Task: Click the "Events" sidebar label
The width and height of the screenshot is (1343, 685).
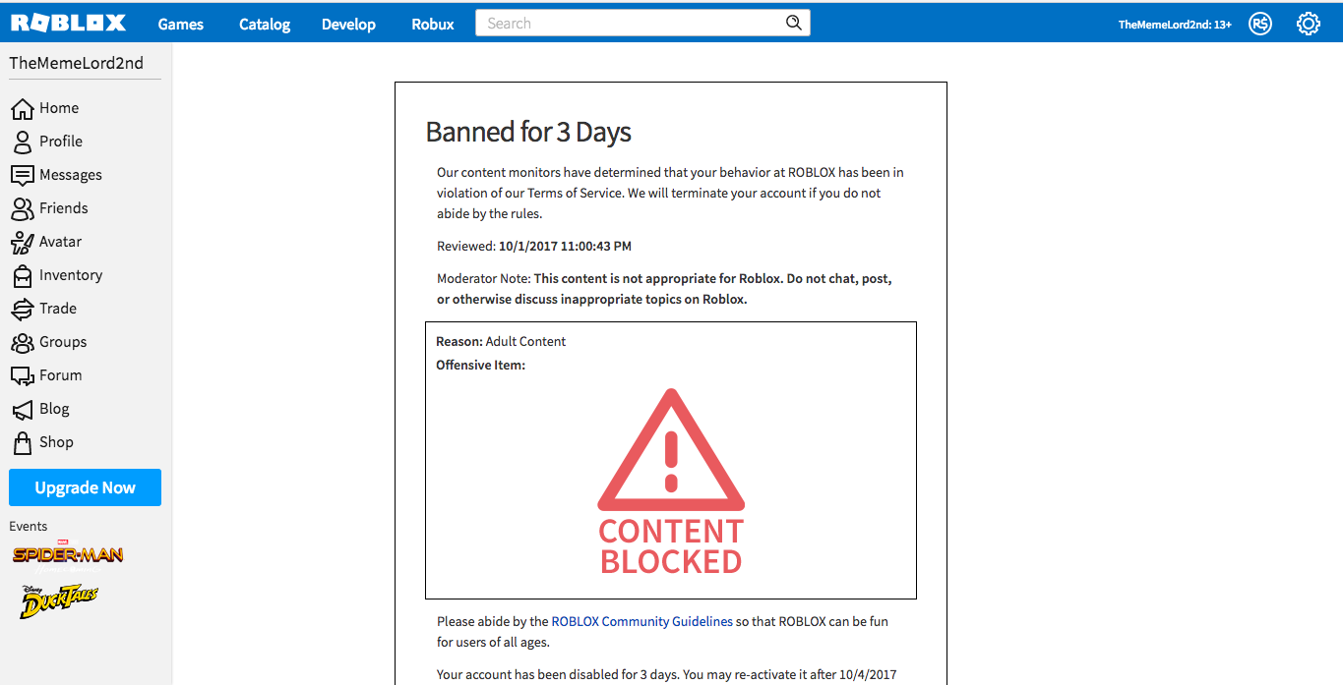Action: [28, 526]
